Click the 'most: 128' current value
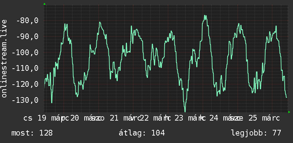293x143 pixels. coord(32,133)
